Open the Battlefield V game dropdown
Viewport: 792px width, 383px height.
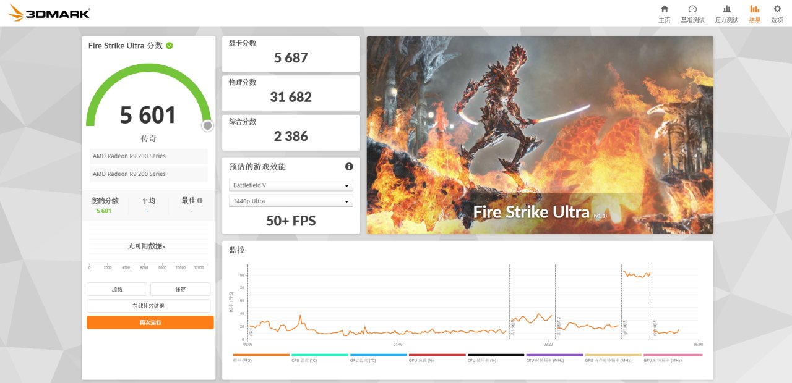pos(291,185)
